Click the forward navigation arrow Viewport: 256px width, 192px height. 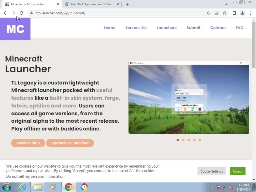[13, 13]
